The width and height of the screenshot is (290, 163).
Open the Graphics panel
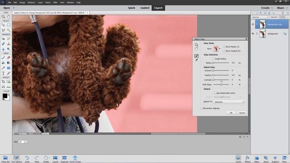click(x=275, y=159)
